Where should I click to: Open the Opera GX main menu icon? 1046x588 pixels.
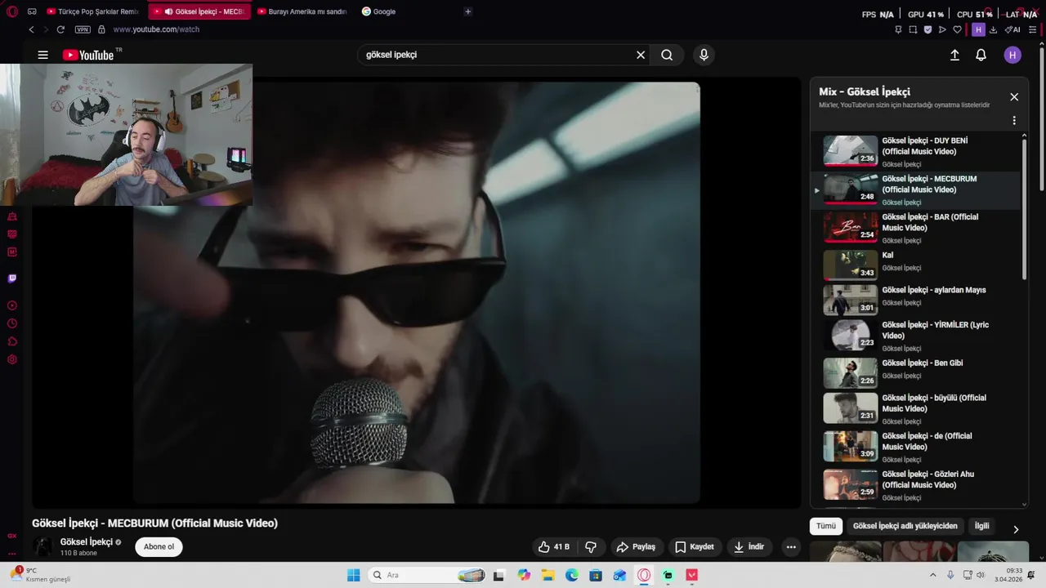click(x=12, y=11)
